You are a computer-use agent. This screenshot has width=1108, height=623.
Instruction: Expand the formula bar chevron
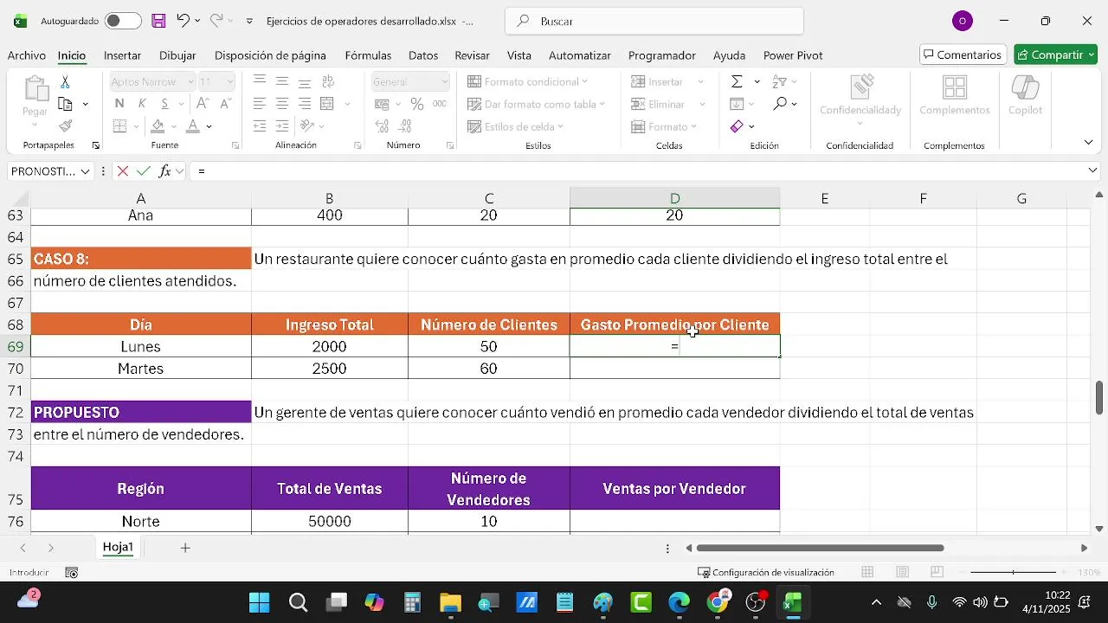tap(1092, 171)
